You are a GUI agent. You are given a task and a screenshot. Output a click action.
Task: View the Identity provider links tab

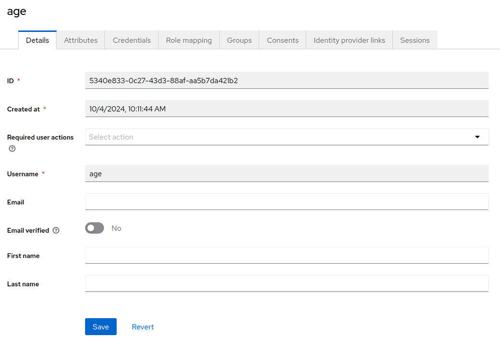point(349,40)
